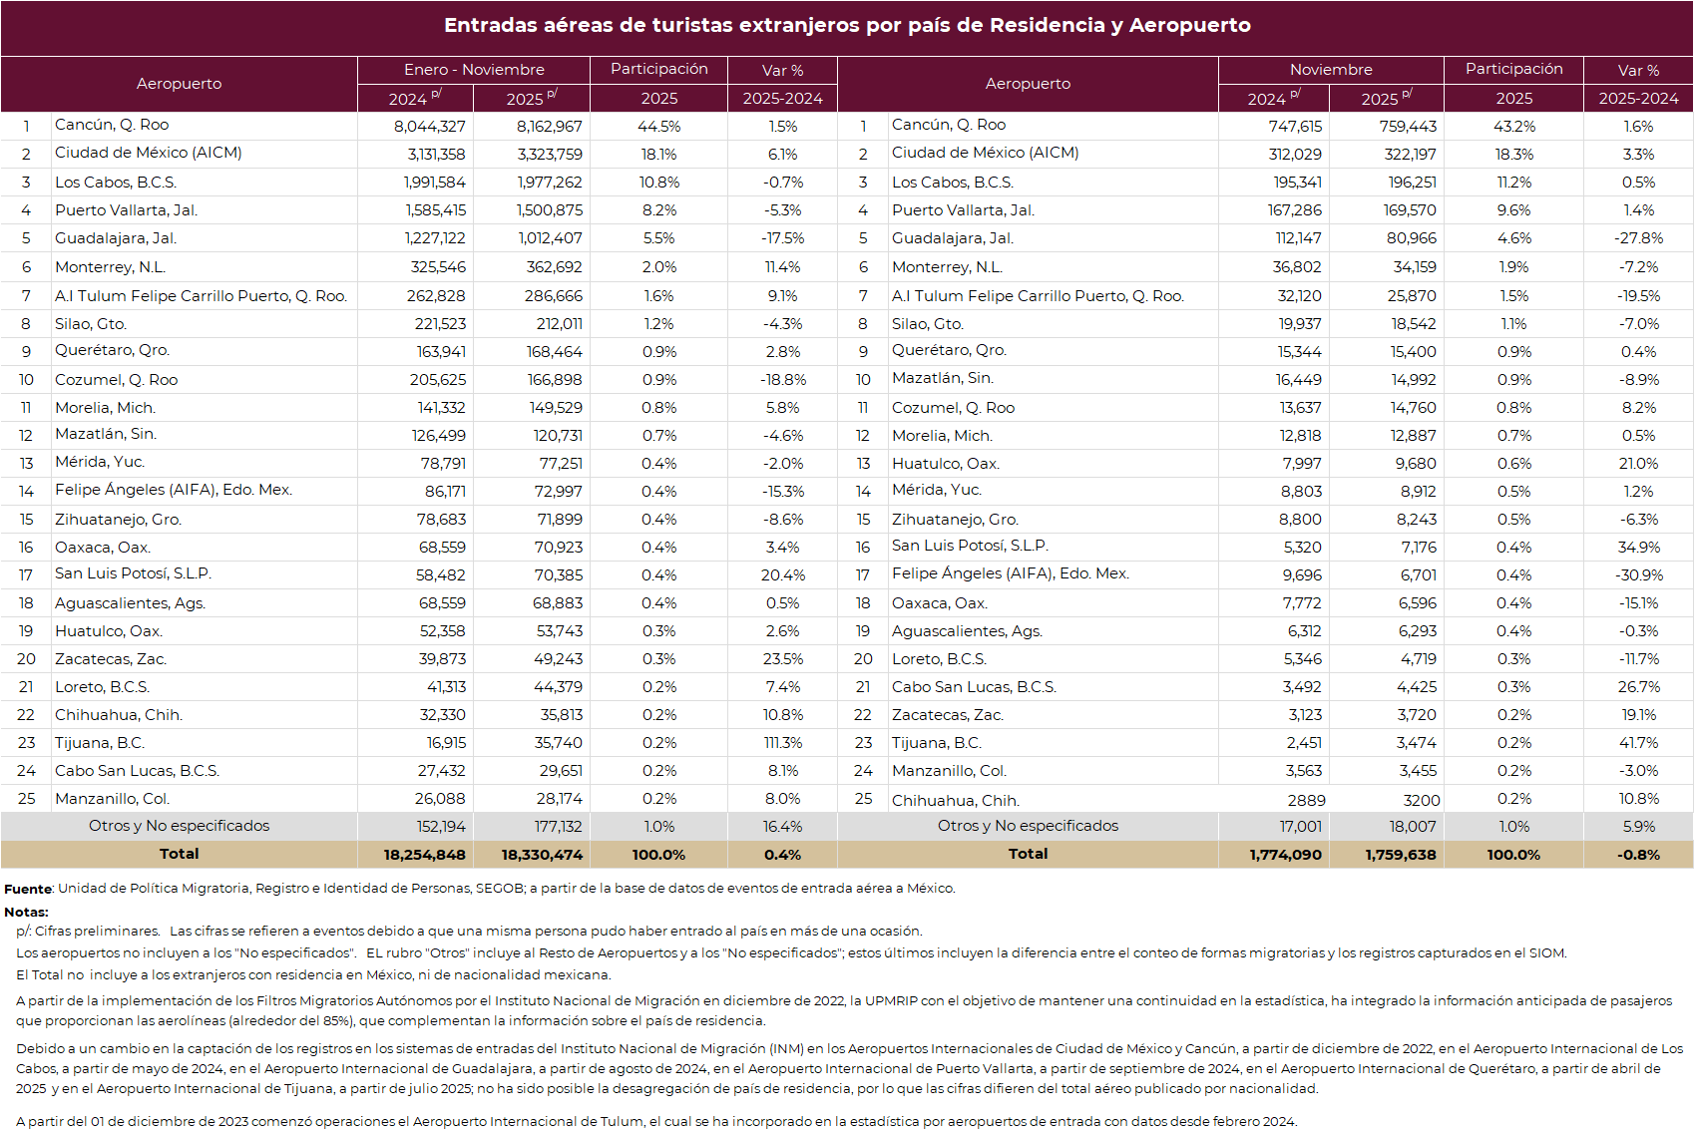Click the 'Notas:' heading in the footer
Viewport: 1694px width, 1133px height.
26,912
